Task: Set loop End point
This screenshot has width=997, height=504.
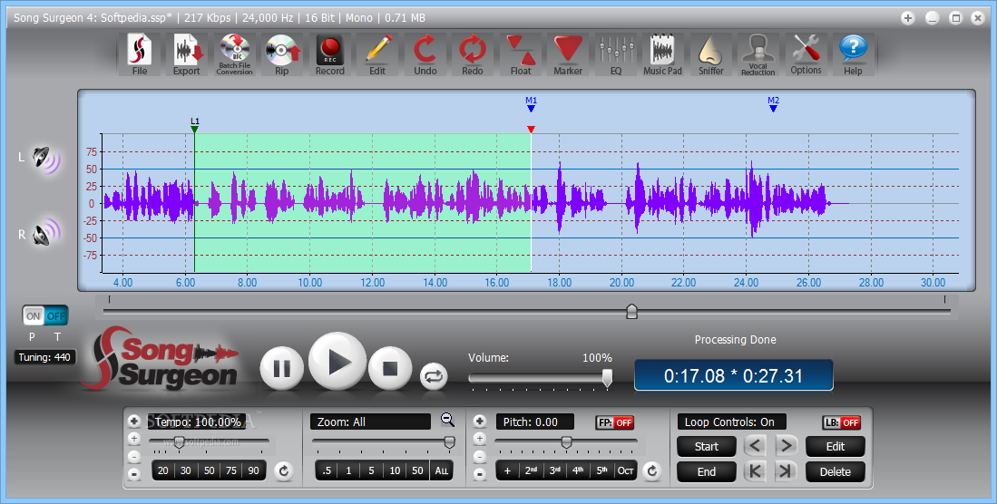Action: pyautogui.click(x=707, y=471)
